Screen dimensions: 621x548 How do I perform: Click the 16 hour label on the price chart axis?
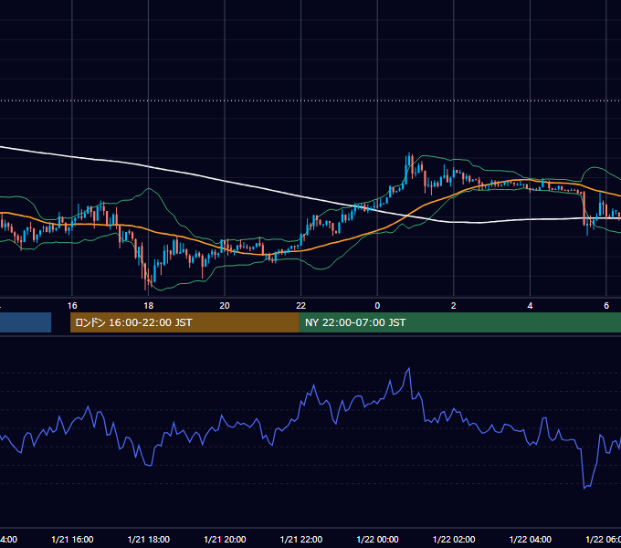point(72,306)
